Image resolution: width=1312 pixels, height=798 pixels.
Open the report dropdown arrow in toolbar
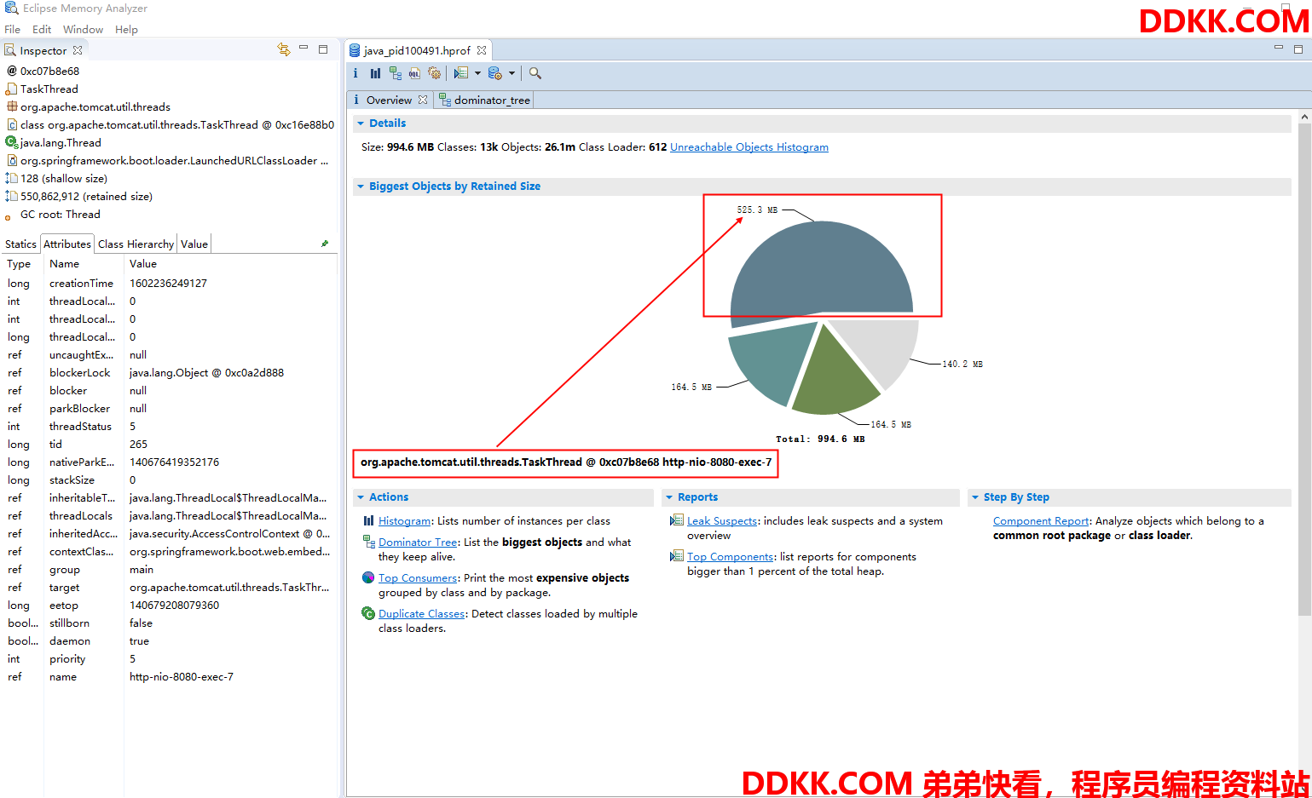[477, 73]
